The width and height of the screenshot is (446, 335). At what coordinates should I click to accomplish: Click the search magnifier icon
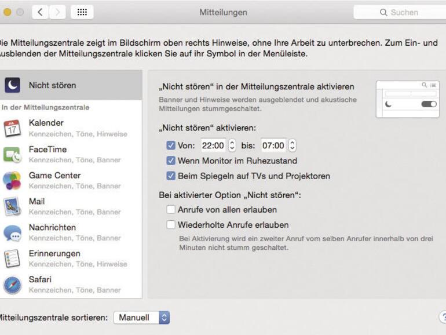pos(383,12)
